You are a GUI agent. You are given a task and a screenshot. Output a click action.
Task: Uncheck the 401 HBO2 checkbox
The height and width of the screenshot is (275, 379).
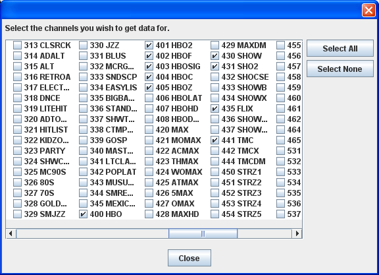click(149, 46)
